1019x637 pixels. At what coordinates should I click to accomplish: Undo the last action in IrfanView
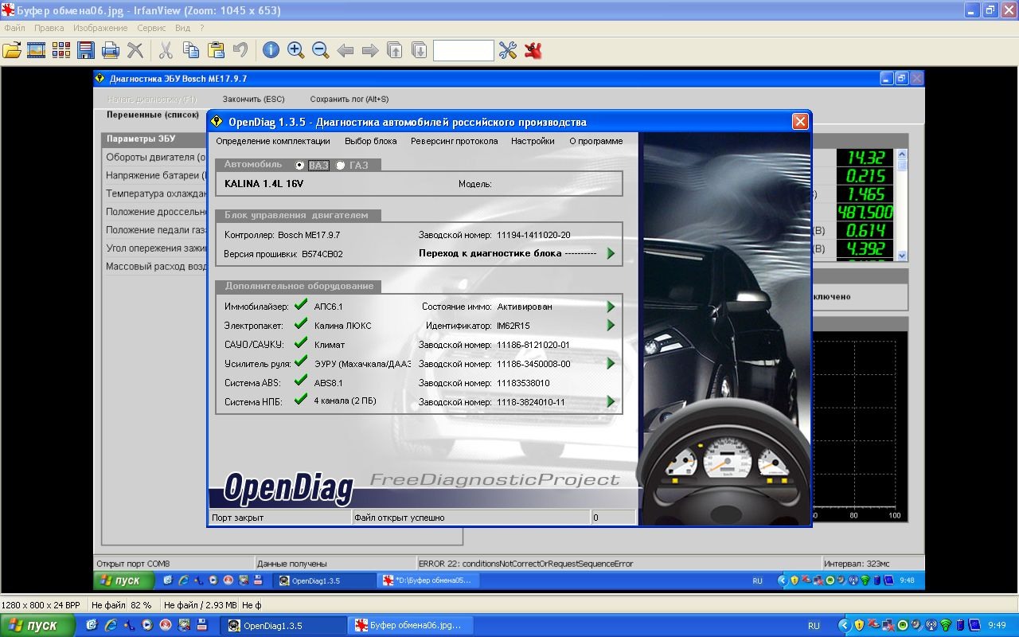(240, 50)
